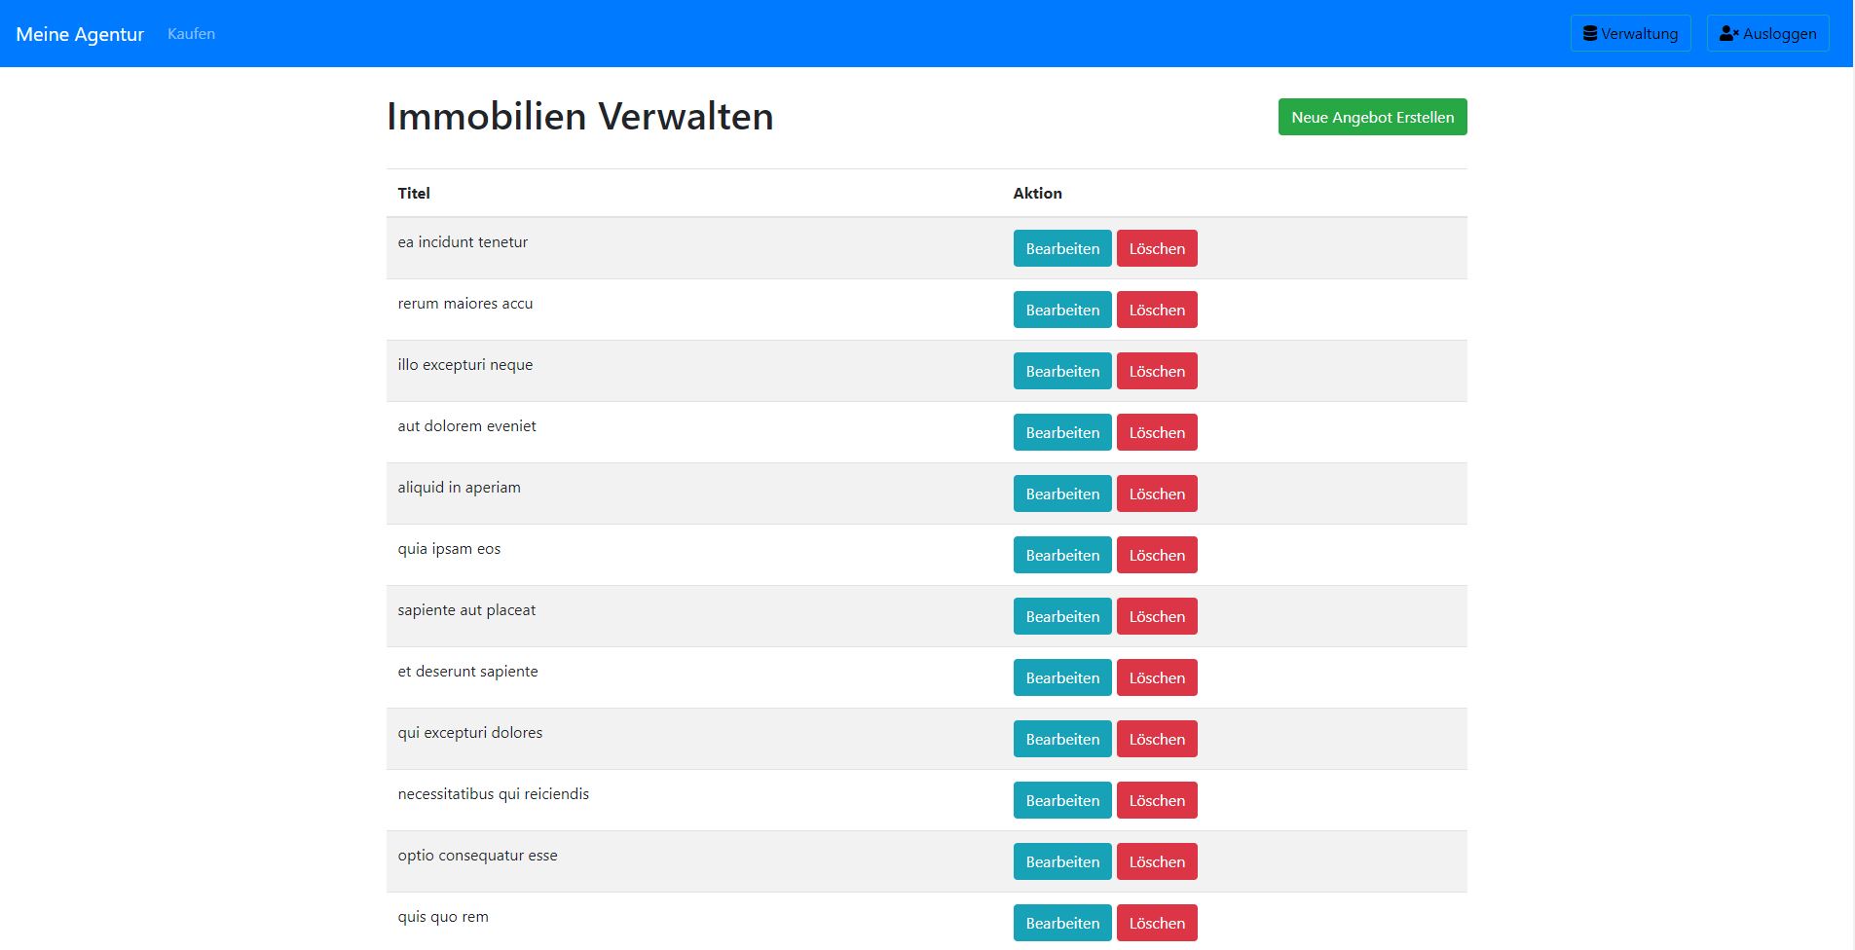1855x950 pixels.
Task: Click the user icon beside Ausloggen
Action: pos(1728,33)
